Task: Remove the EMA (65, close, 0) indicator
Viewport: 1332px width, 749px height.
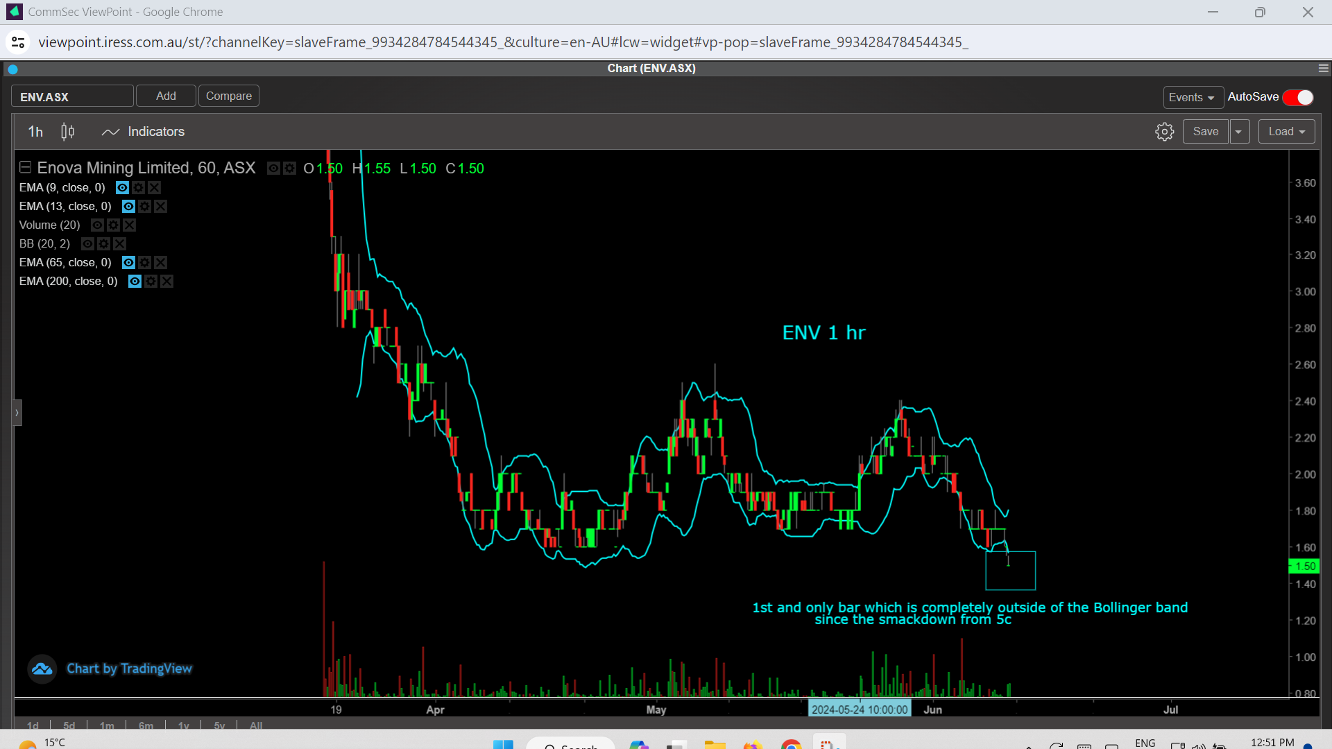Action: pyautogui.click(x=160, y=263)
